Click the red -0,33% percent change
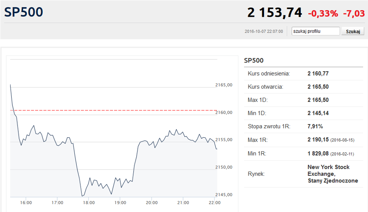Screen dimensions: 368x212 [x=323, y=14]
